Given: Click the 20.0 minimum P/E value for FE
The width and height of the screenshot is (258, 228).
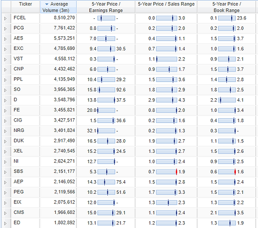Looking at the screenshot, I should (x=92, y=110).
